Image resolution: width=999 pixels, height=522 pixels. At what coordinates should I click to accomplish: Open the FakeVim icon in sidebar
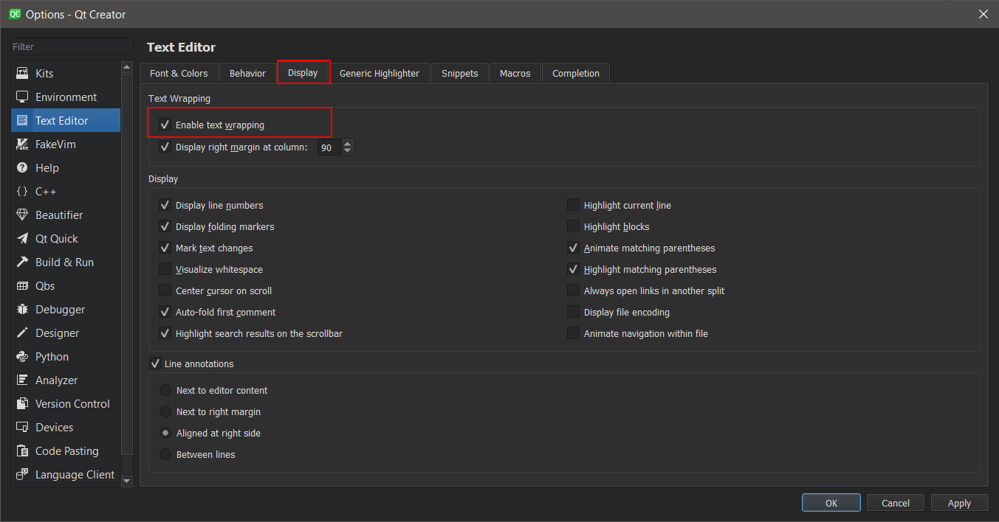[22, 145]
